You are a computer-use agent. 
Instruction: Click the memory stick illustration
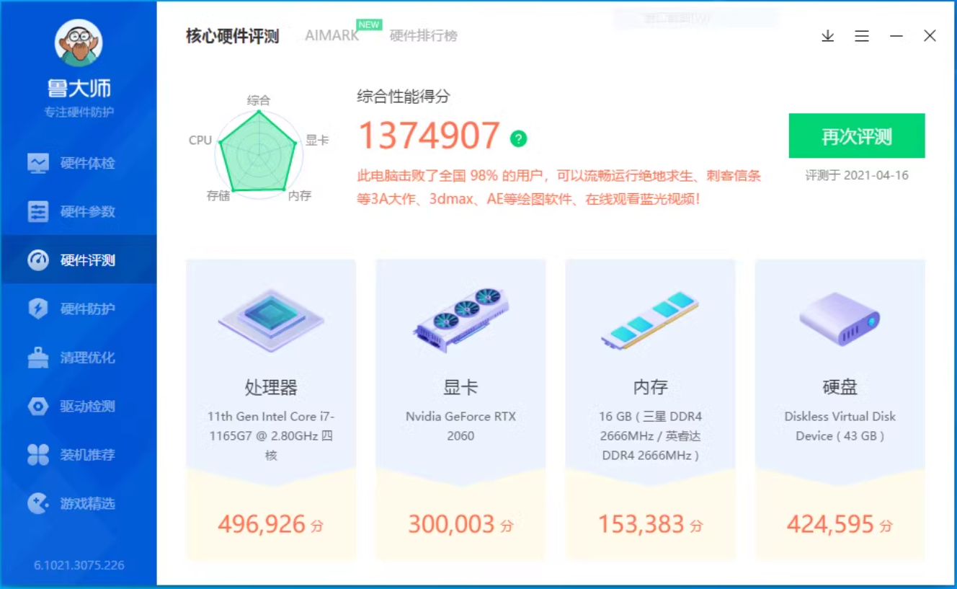coord(650,320)
